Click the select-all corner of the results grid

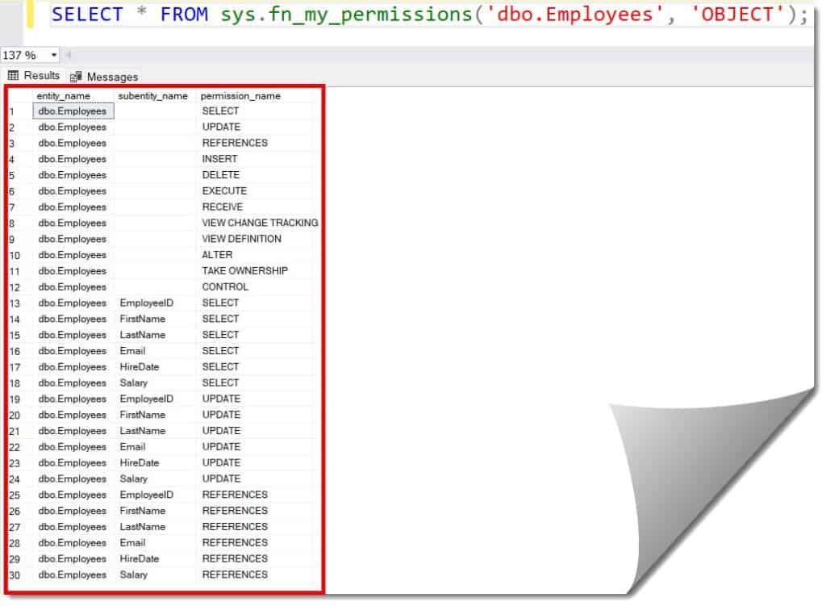pyautogui.click(x=18, y=95)
